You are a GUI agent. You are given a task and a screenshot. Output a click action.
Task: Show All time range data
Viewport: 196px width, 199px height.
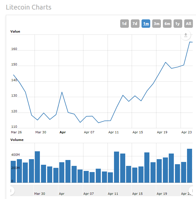click(188, 24)
